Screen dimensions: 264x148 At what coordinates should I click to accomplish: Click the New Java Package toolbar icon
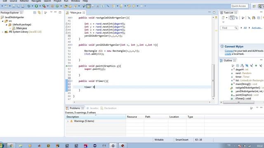pyautogui.click(x=52, y=6)
